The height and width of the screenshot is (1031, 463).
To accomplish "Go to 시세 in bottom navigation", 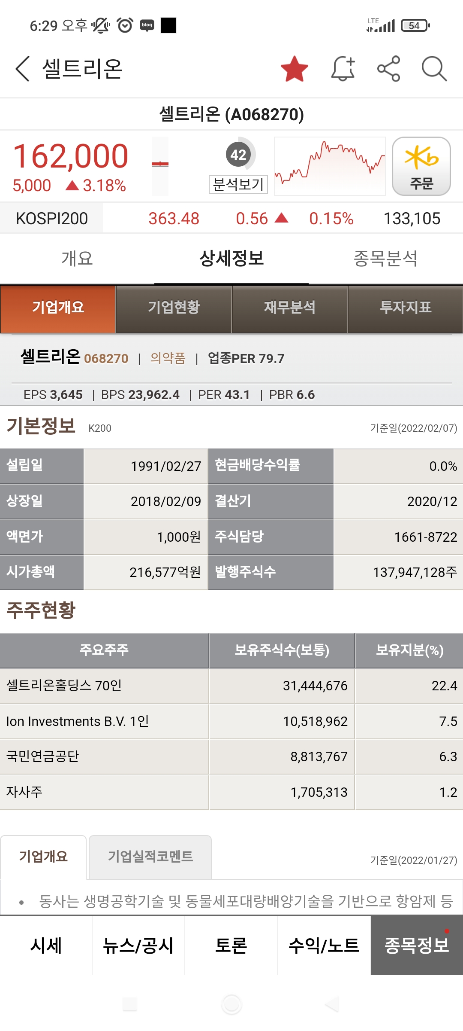I will click(46, 946).
